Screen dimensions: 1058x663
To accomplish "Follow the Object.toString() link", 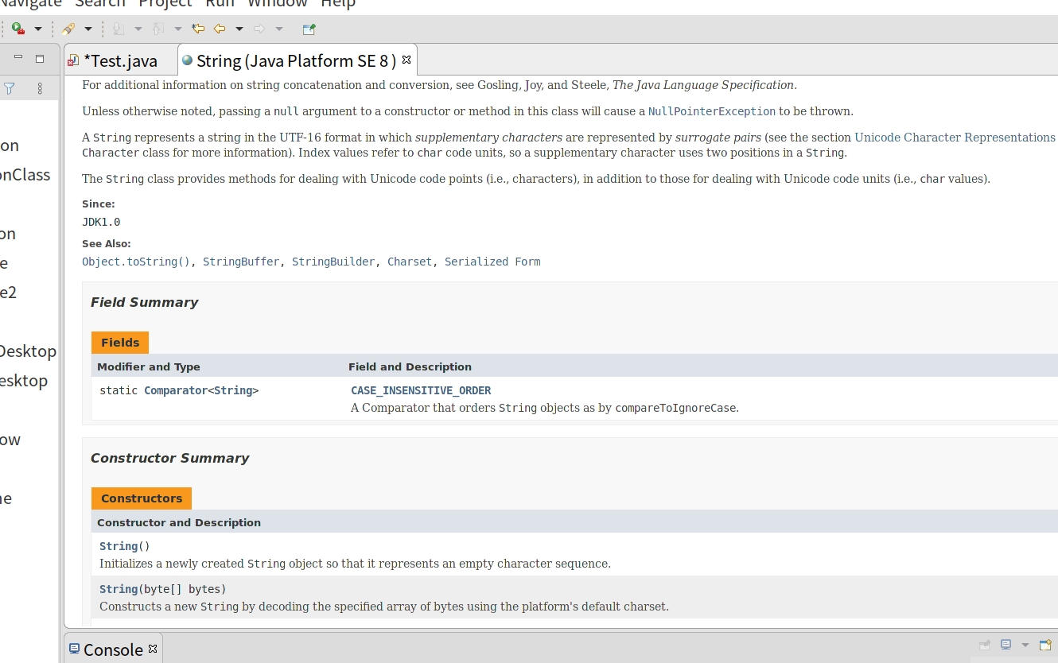I will point(136,262).
